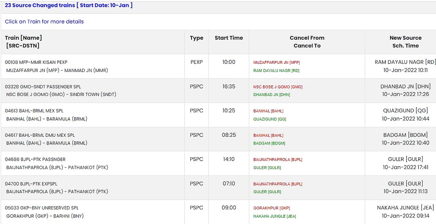Select train 04613 BAHL-BRML MEX SPL

click(34, 111)
